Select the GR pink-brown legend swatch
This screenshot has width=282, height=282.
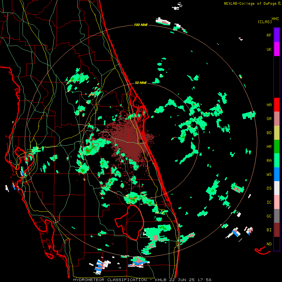point(277,119)
